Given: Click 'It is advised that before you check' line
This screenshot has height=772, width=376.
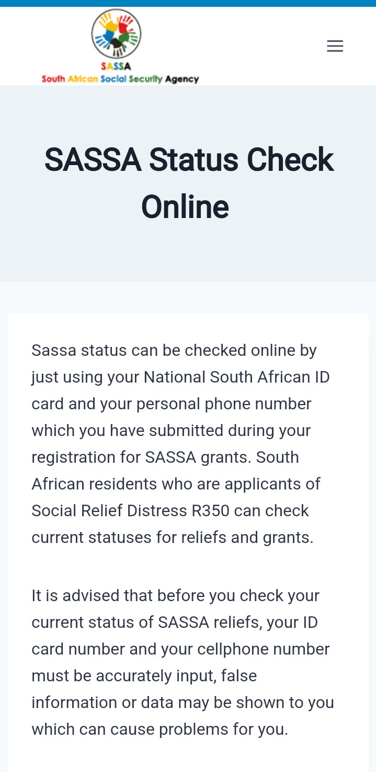Looking at the screenshot, I should click(175, 595).
